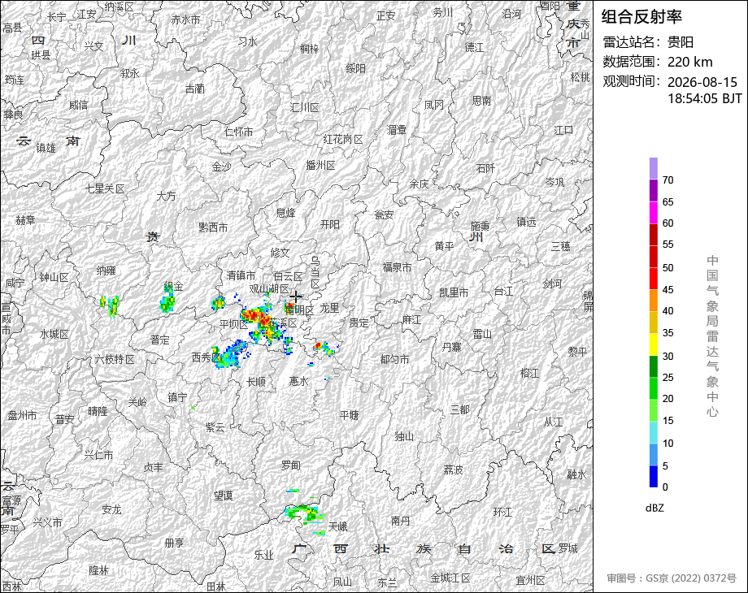The width and height of the screenshot is (748, 593).
Task: Click the blue echo cluster at 西秀区
Action: click(228, 356)
